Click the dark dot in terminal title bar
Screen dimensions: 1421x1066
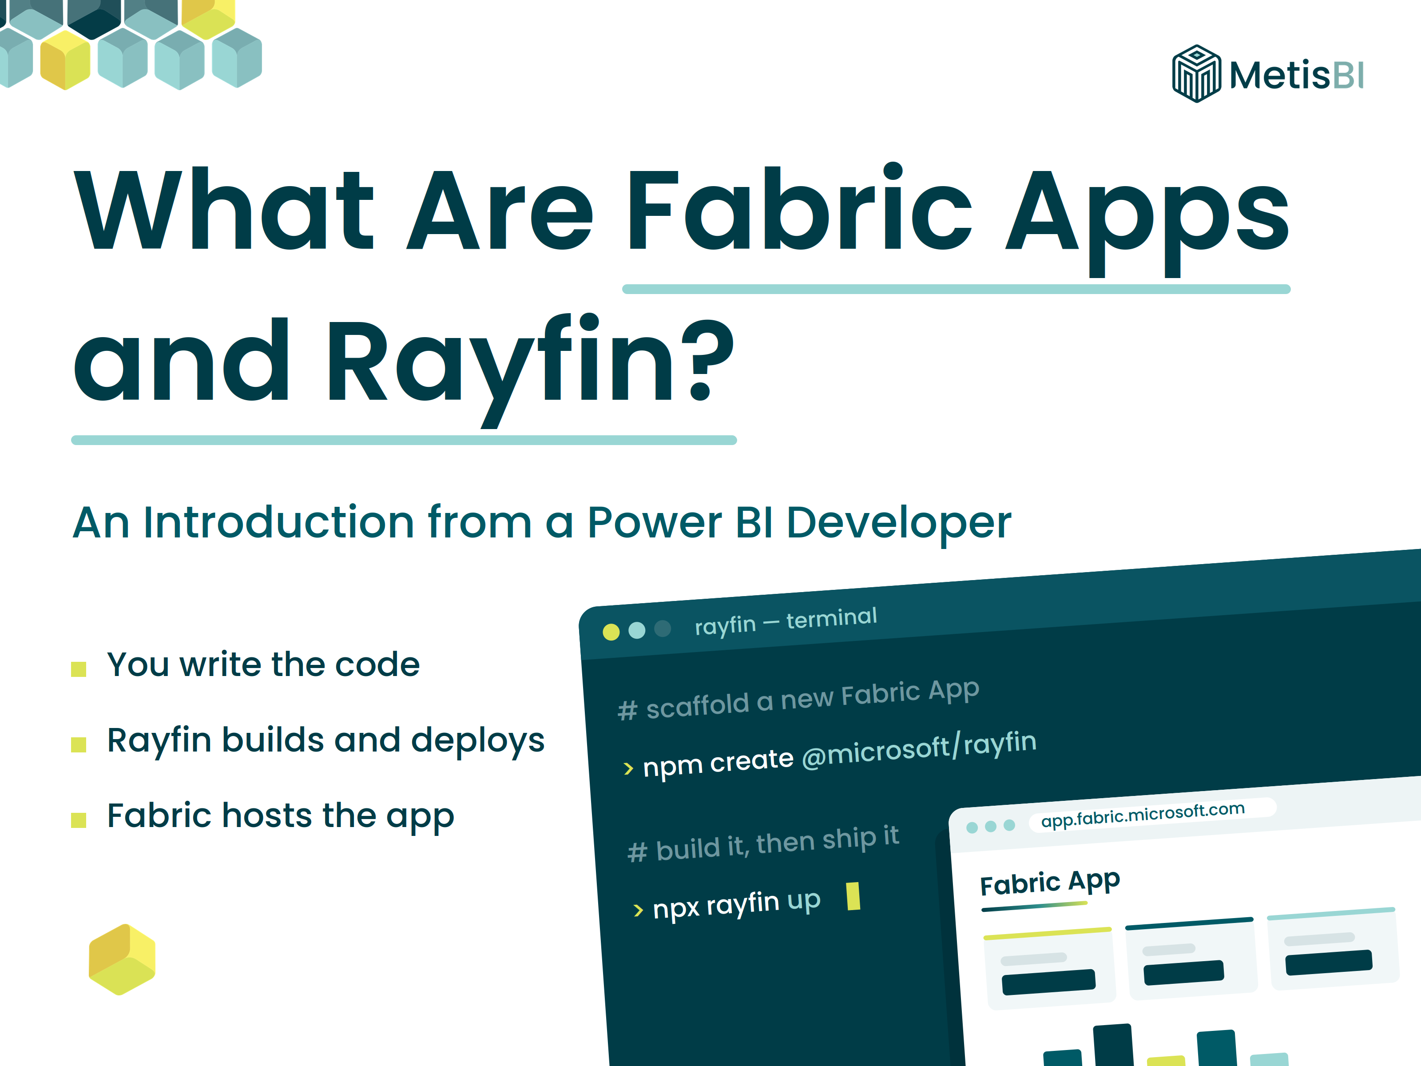pyautogui.click(x=663, y=628)
